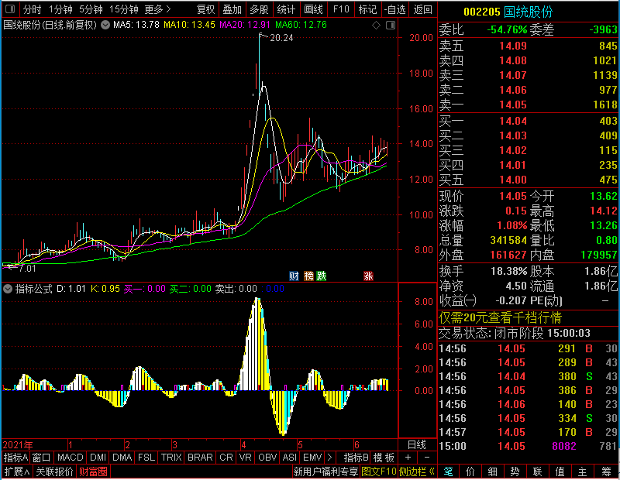Click the 指标B button
This screenshot has height=480, width=620.
point(356,458)
